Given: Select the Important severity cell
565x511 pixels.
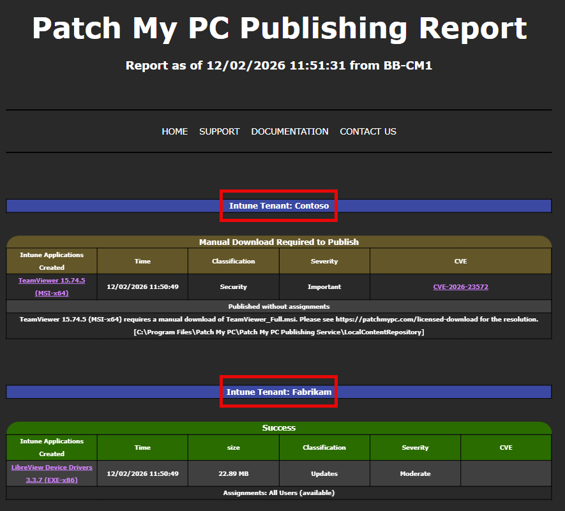Looking at the screenshot, I should tap(324, 286).
